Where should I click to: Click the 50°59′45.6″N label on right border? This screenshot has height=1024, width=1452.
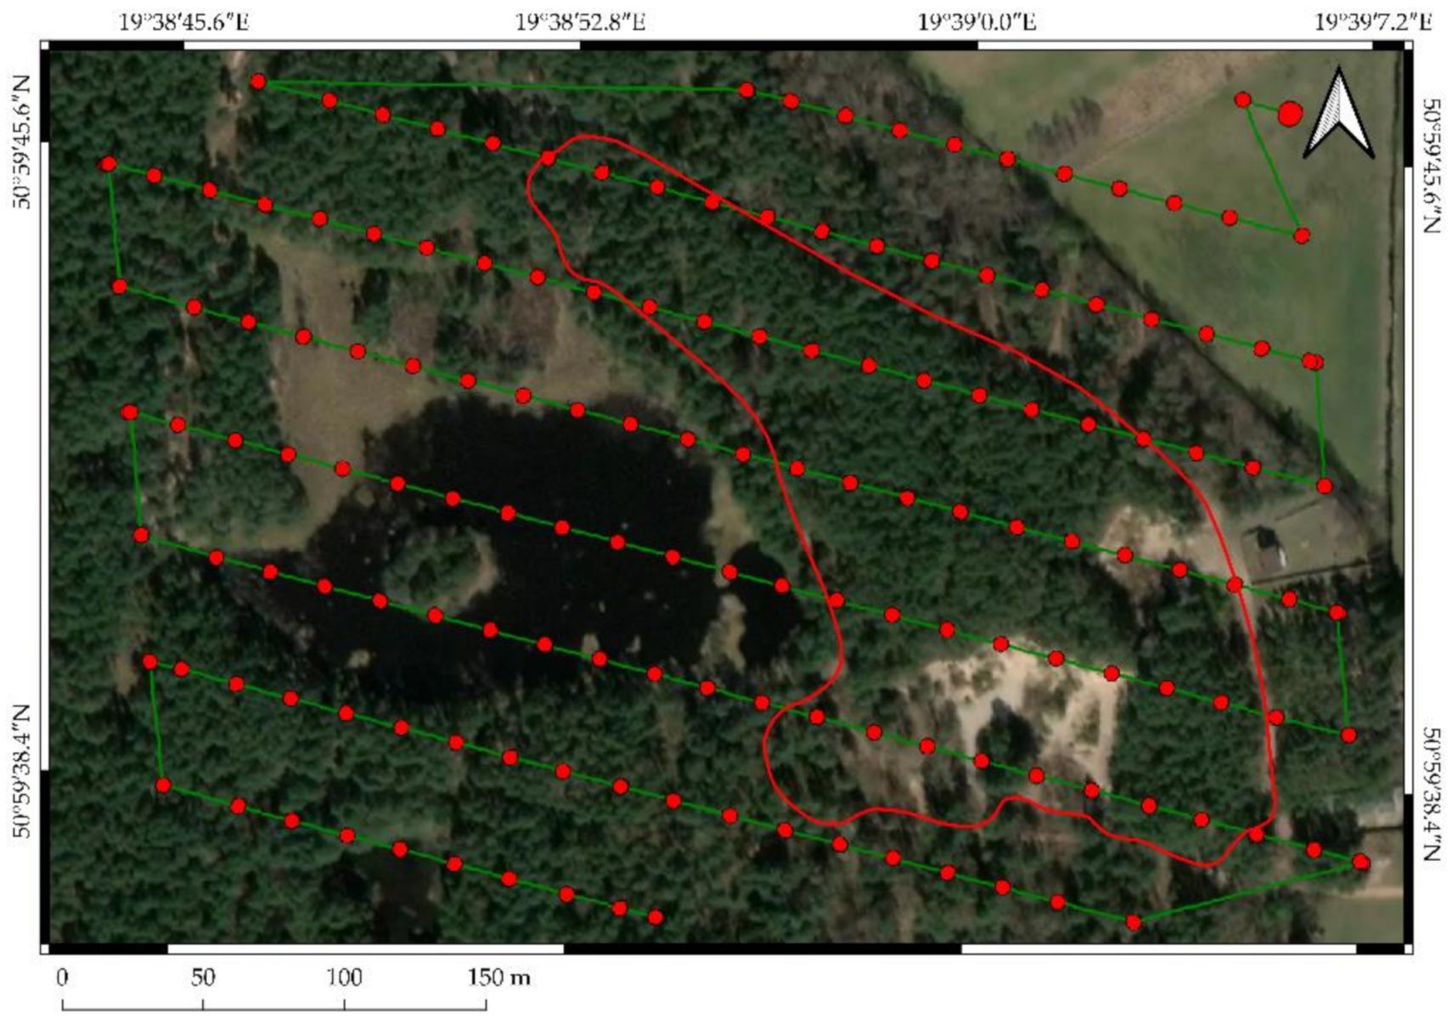coord(1432,166)
